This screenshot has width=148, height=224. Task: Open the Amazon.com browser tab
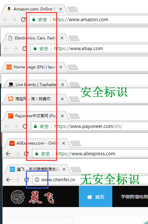[x=34, y=9]
